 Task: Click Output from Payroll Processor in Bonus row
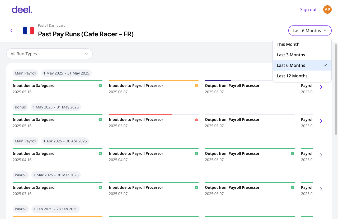pyautogui.click(x=232, y=120)
